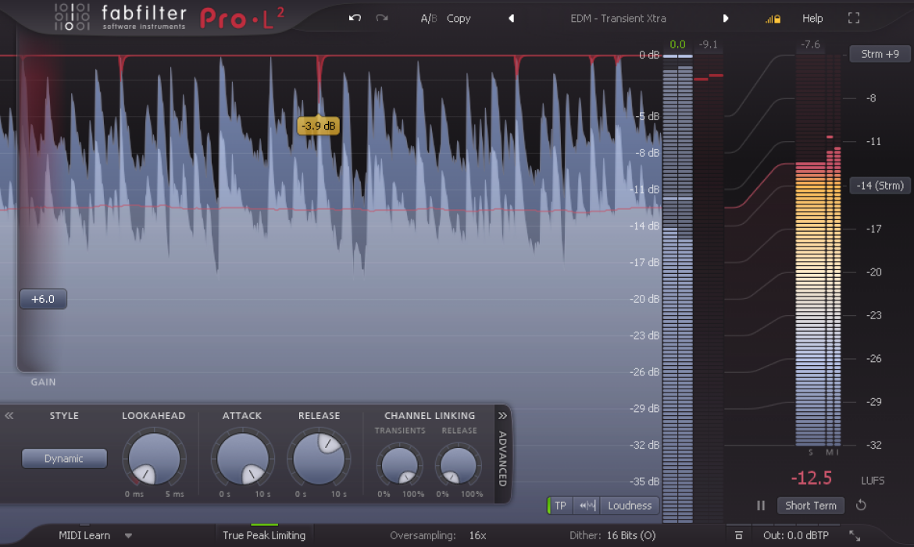Open the Strm +9 meter scale menu
This screenshot has height=547, width=914.
click(x=880, y=54)
